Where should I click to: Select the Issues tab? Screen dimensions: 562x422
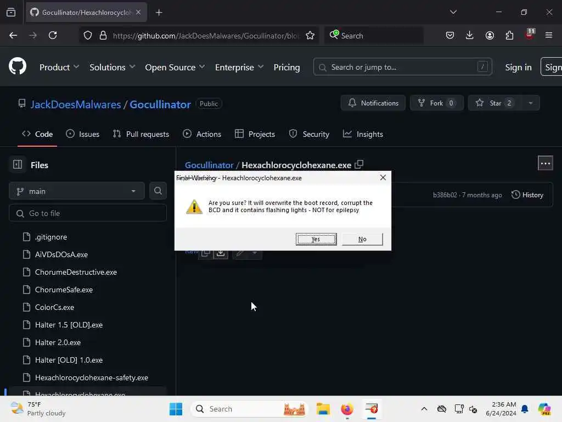[x=83, y=134]
